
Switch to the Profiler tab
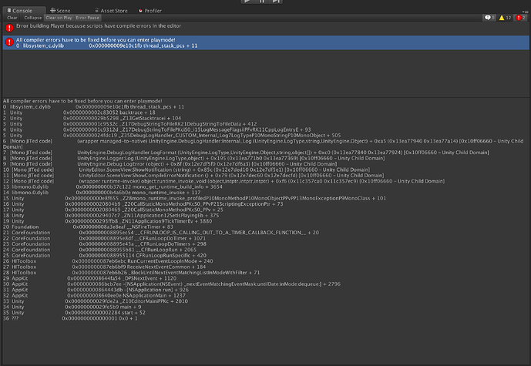[150, 11]
